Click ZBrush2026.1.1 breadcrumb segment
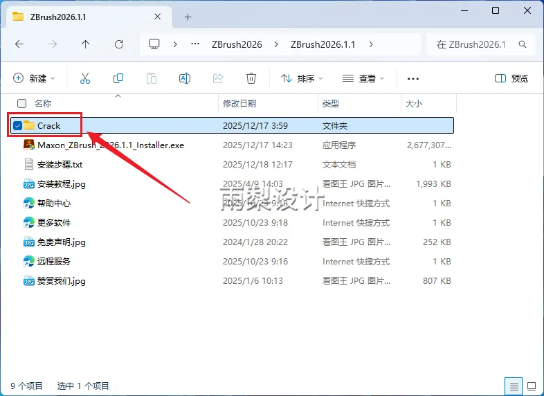544x396 pixels. click(323, 44)
